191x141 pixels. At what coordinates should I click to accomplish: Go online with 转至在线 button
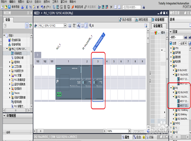77,7
